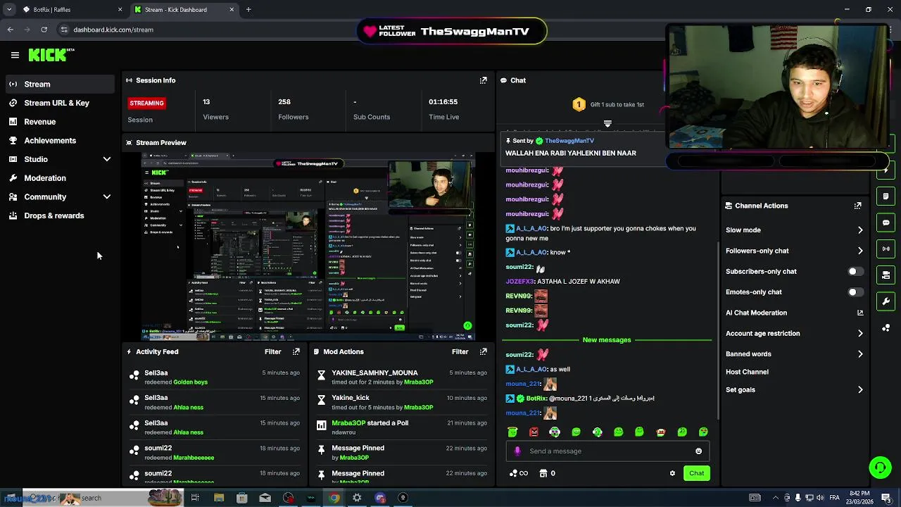Viewport: 901px width, 507px height.
Task: Open a new browser tab
Action: 248,10
